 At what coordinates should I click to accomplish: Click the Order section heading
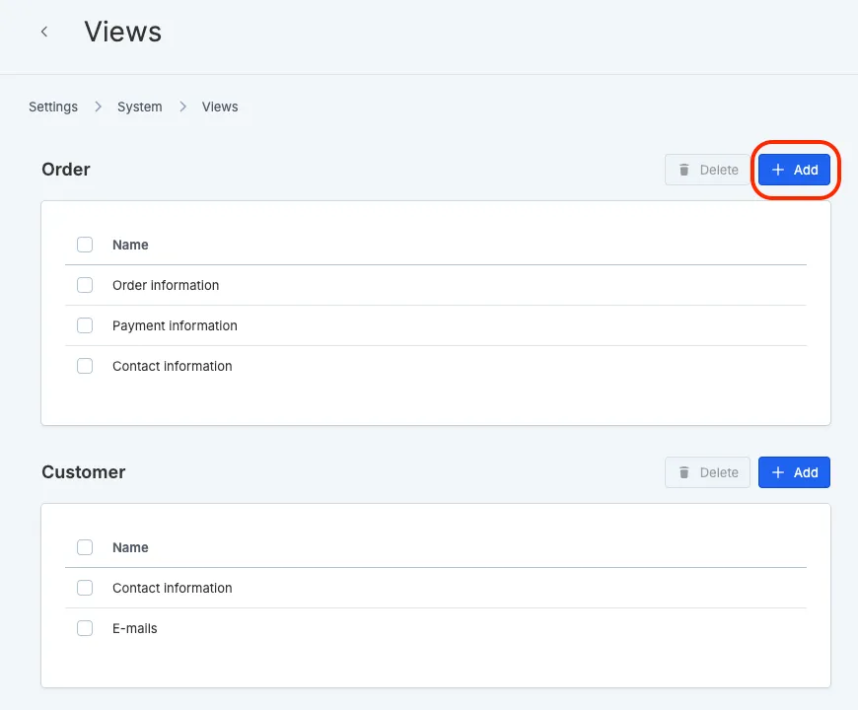point(66,169)
